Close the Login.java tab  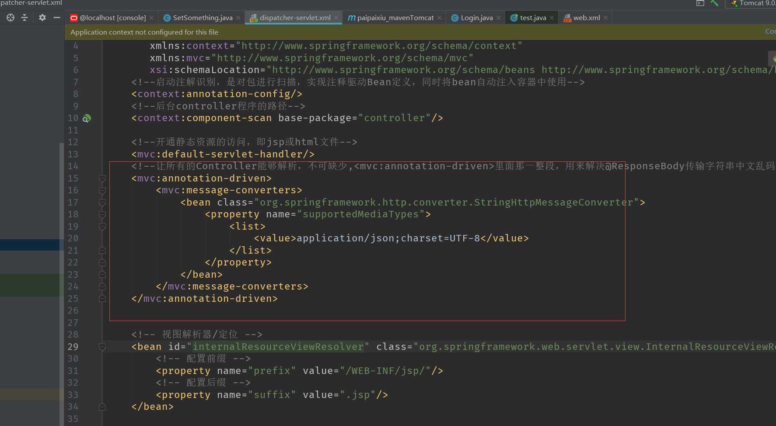(498, 18)
